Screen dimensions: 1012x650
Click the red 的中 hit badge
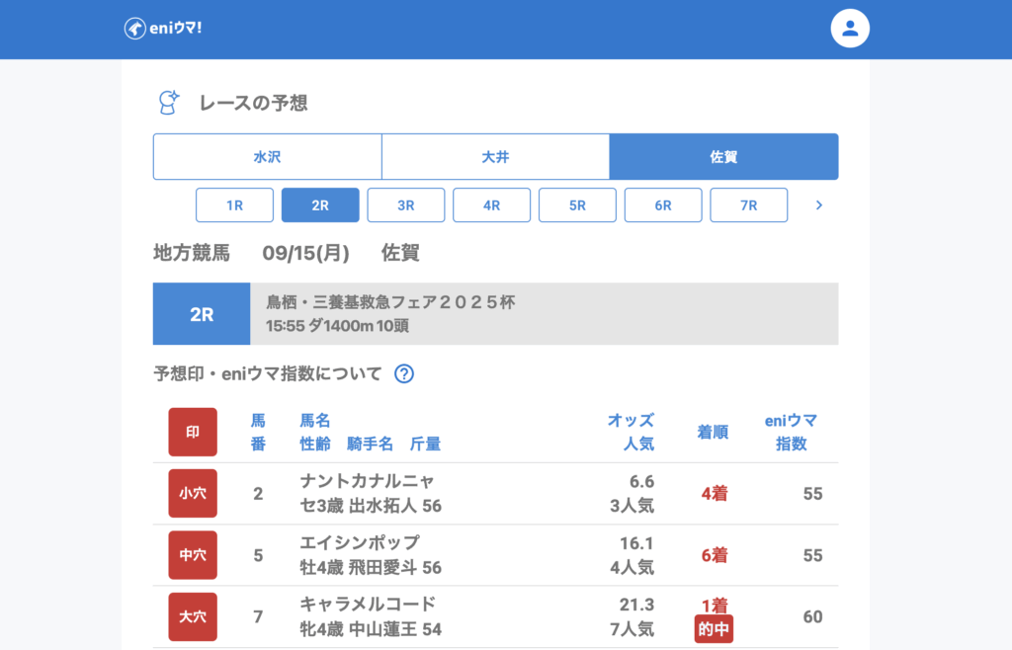tap(714, 628)
